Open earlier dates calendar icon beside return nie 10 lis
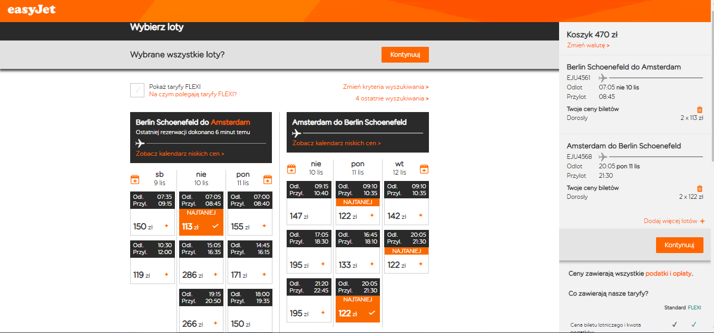This screenshot has height=333, width=714. click(291, 169)
